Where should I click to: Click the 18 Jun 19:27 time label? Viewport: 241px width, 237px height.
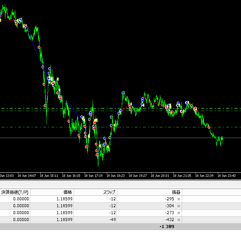pyautogui.click(x=138, y=176)
